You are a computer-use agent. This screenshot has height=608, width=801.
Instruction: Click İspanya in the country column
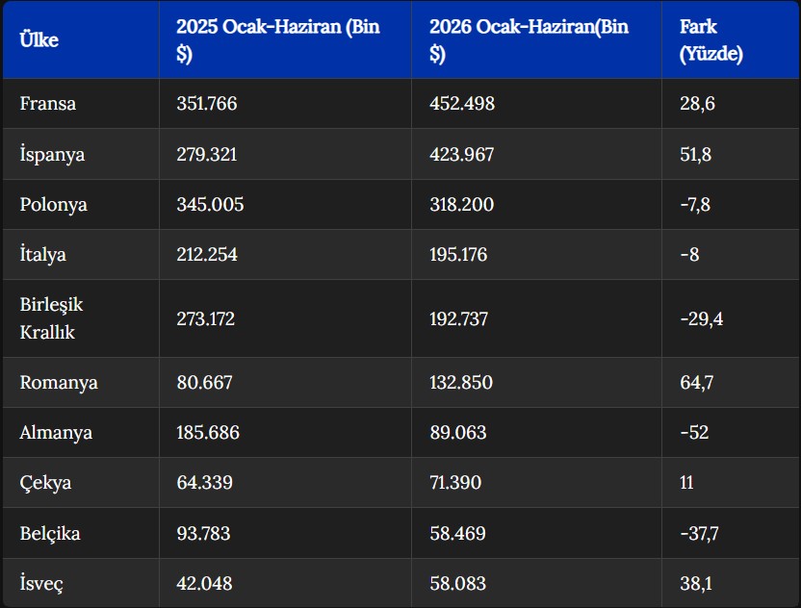point(52,154)
